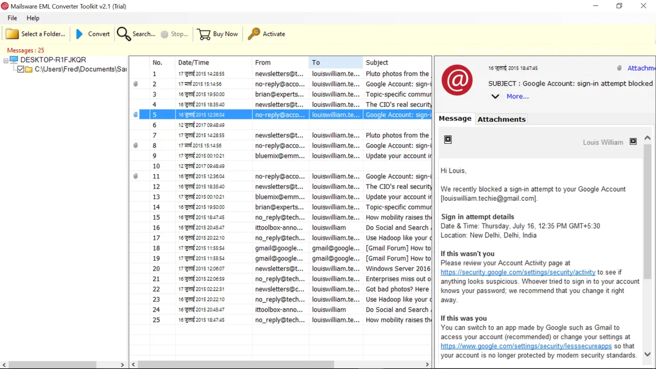Click Attachments link in preview header
This screenshot has height=369, width=656.
click(x=641, y=68)
